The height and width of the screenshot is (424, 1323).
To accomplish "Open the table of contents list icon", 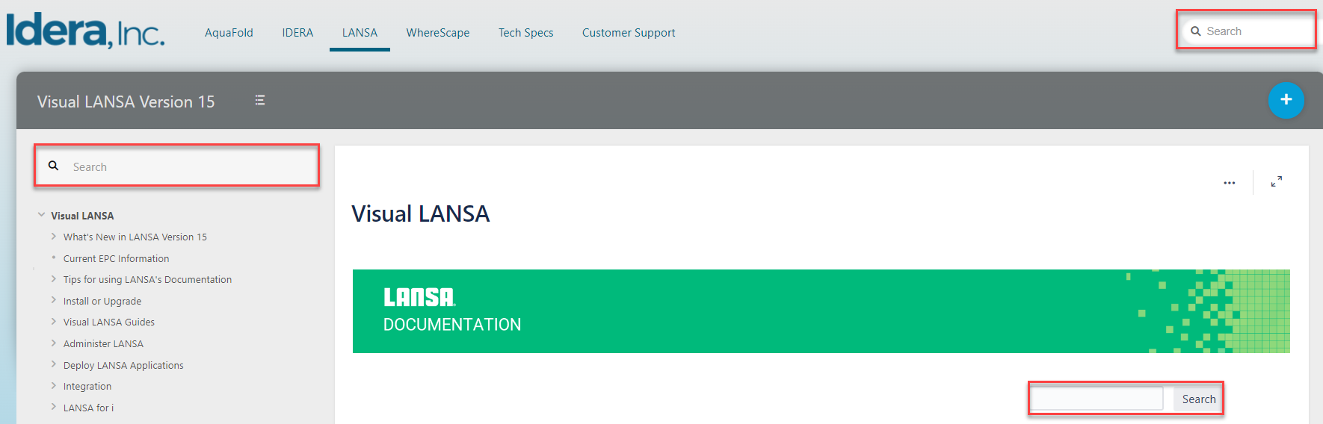I will coord(260,101).
